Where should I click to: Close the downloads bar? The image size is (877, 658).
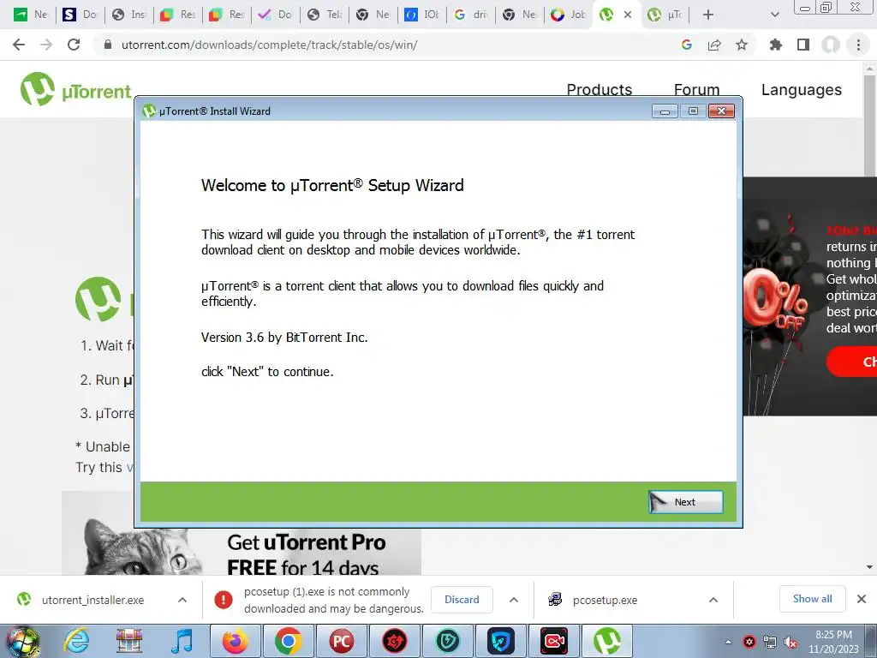(x=862, y=599)
